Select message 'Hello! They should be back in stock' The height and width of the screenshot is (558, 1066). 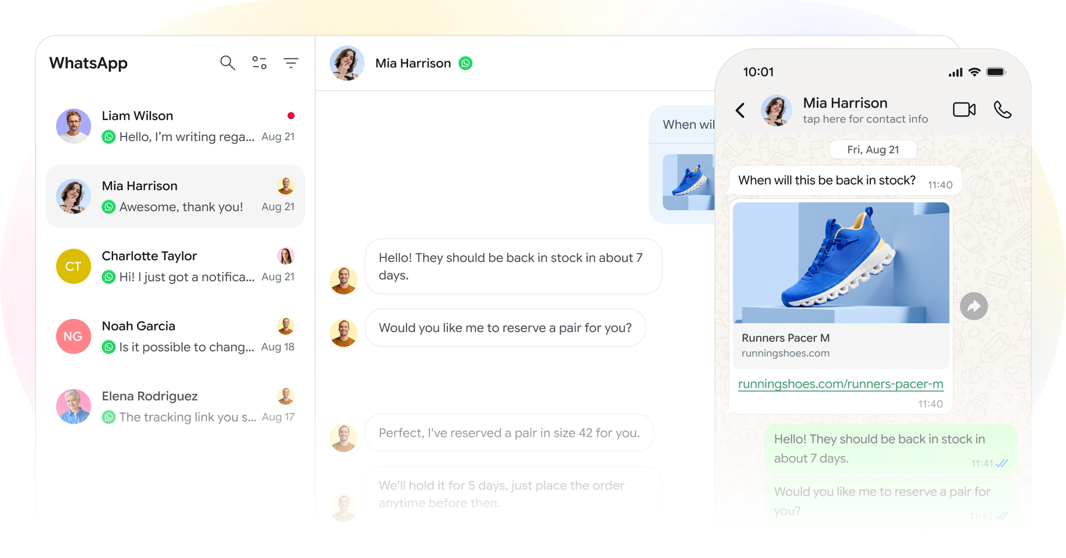[x=513, y=266]
